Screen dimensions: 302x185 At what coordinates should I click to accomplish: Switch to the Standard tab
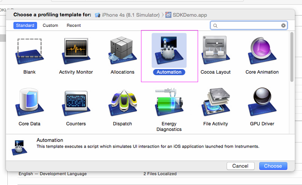coord(25,25)
